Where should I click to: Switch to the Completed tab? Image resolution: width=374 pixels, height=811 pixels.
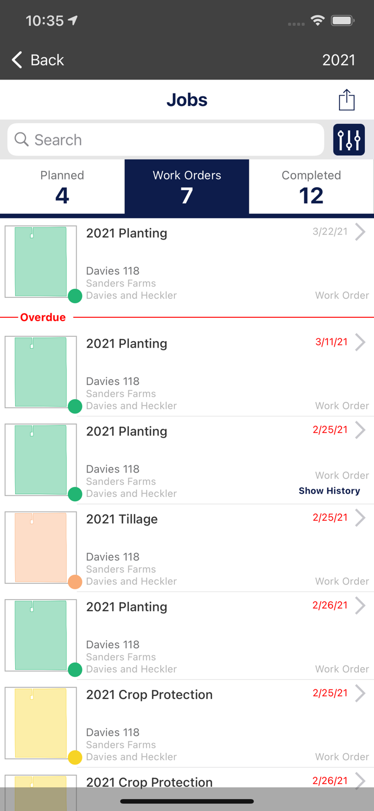click(x=311, y=187)
